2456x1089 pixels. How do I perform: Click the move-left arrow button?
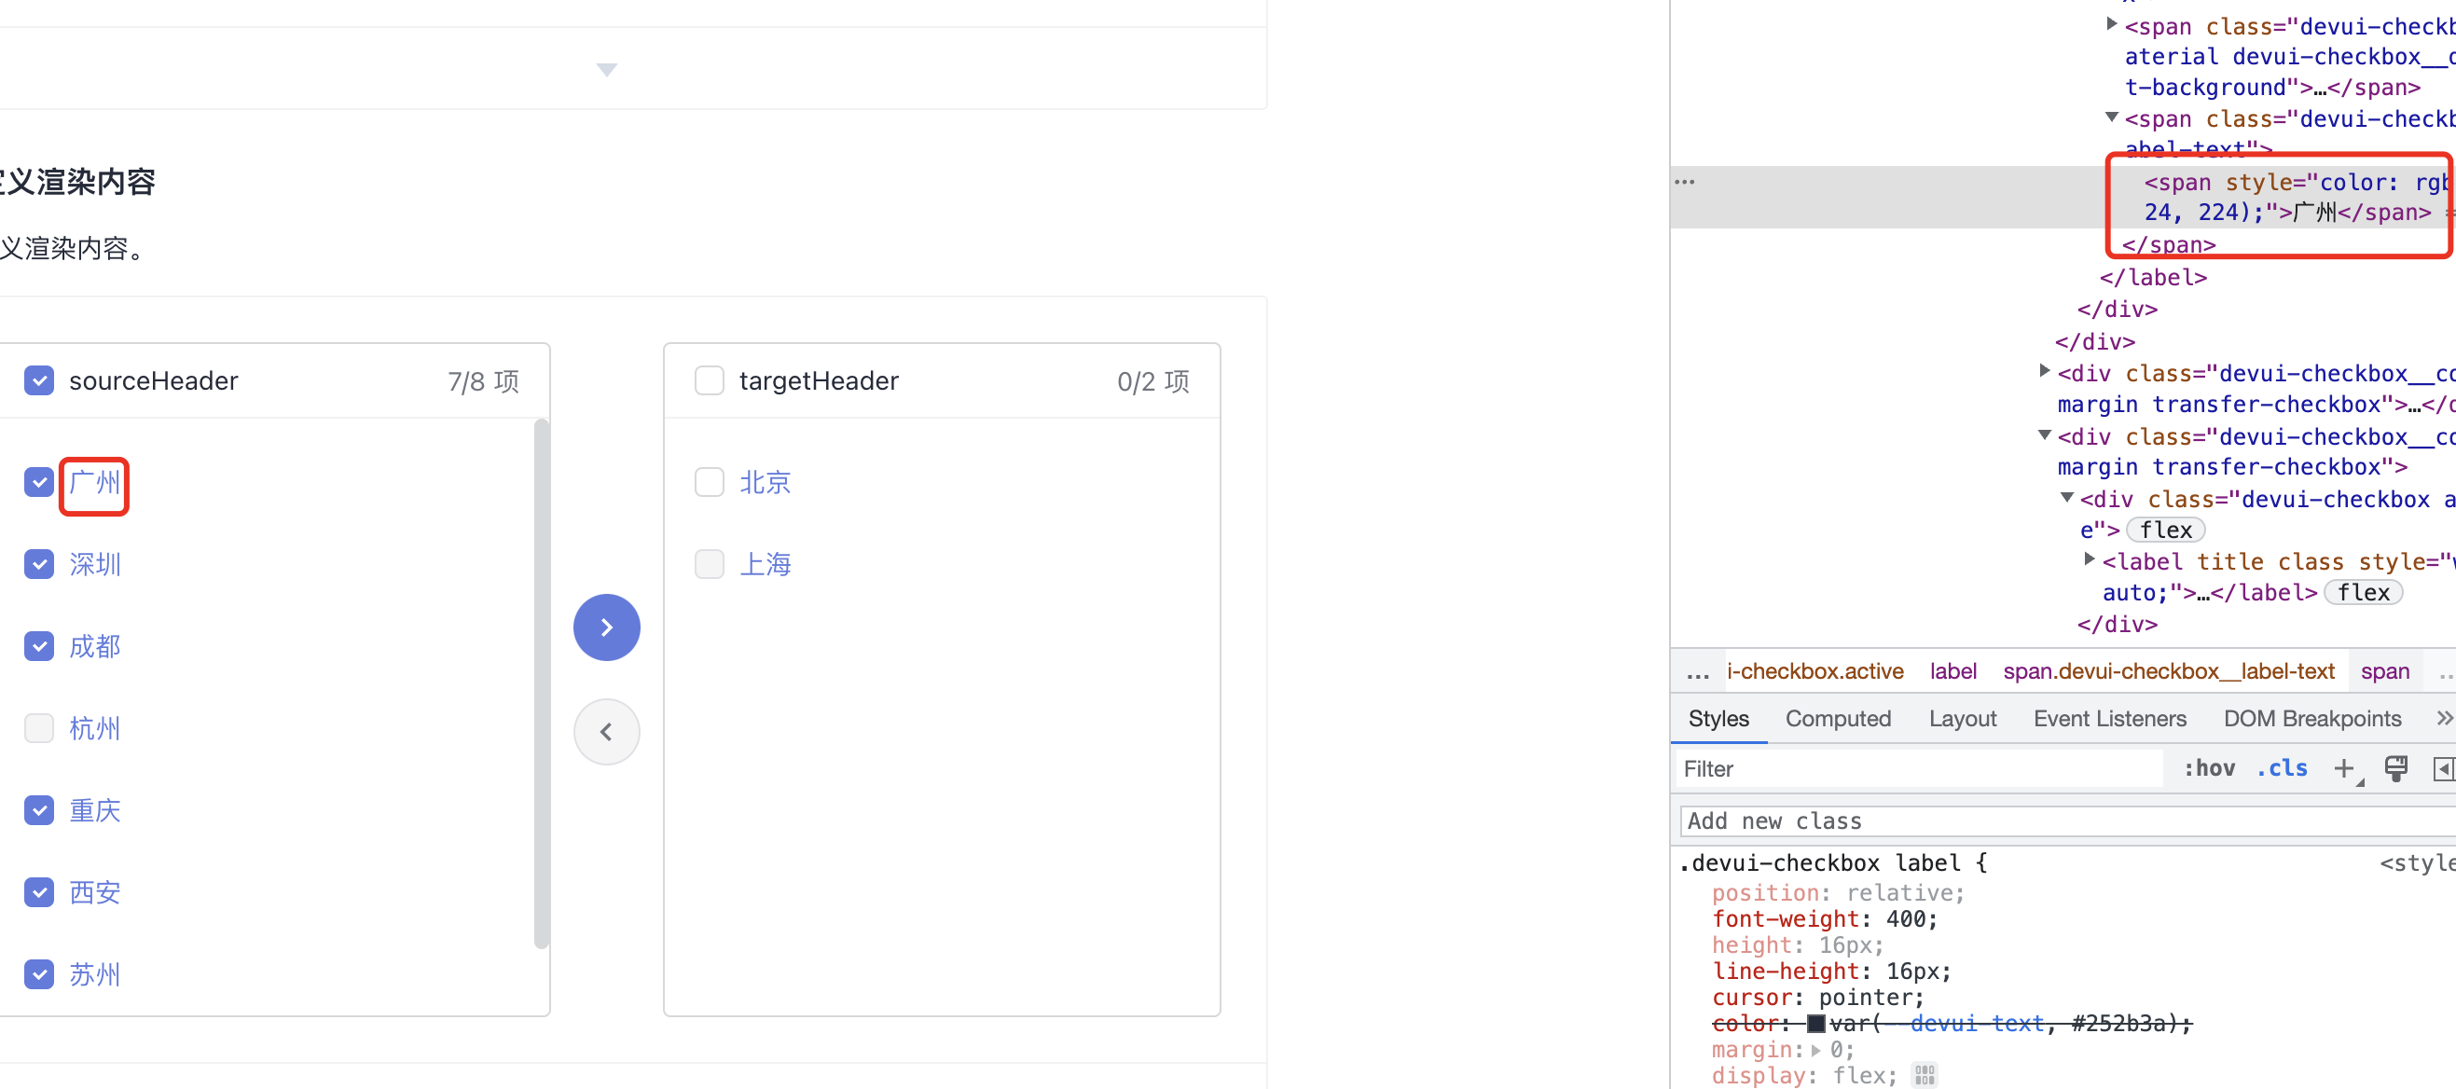[606, 731]
